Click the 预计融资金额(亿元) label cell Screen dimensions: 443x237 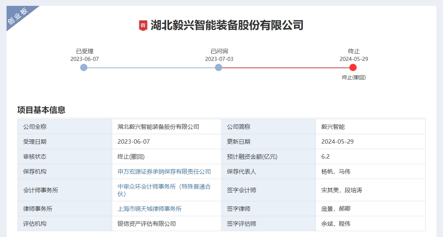(x=268, y=157)
